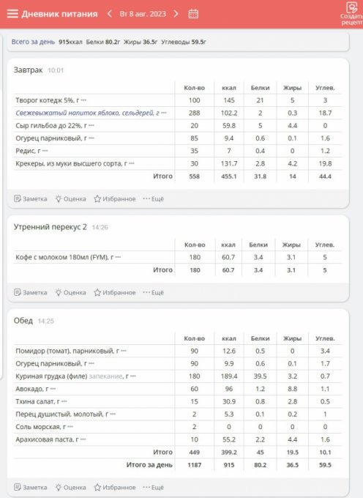This screenshot has width=363, height=498.
Task: Select the Куриная грудка (филе) row
Action: click(178, 376)
